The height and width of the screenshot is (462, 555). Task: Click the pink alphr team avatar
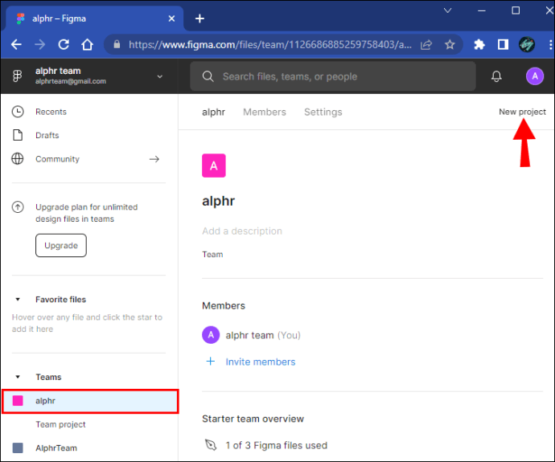[x=213, y=166]
